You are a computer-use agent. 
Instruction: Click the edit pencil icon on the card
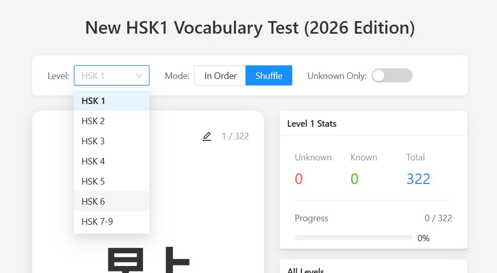tap(207, 136)
